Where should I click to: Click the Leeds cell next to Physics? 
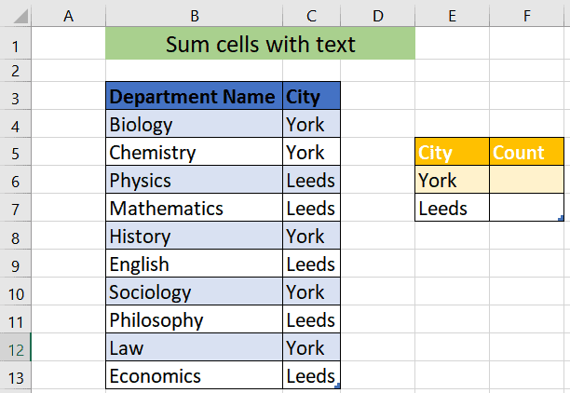311,180
